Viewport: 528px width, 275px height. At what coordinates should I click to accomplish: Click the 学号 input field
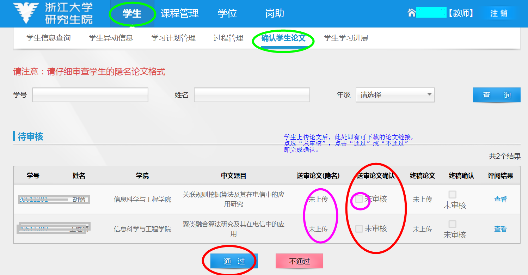90,95
